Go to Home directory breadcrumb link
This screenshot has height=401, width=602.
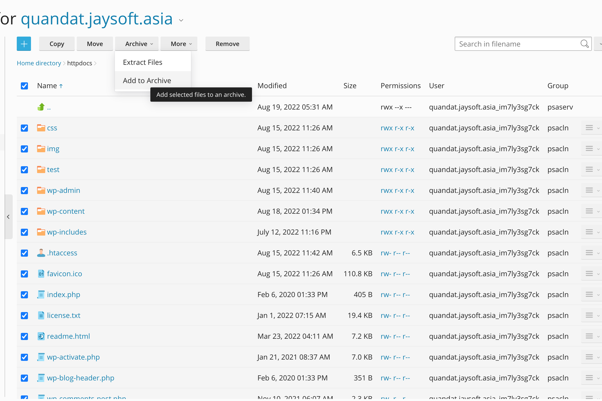[39, 63]
